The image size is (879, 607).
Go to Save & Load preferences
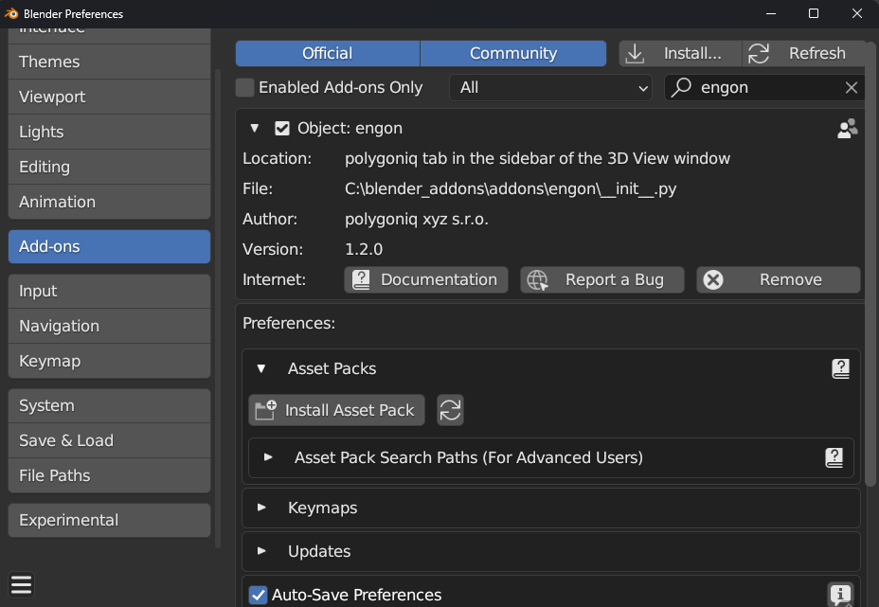click(x=109, y=440)
